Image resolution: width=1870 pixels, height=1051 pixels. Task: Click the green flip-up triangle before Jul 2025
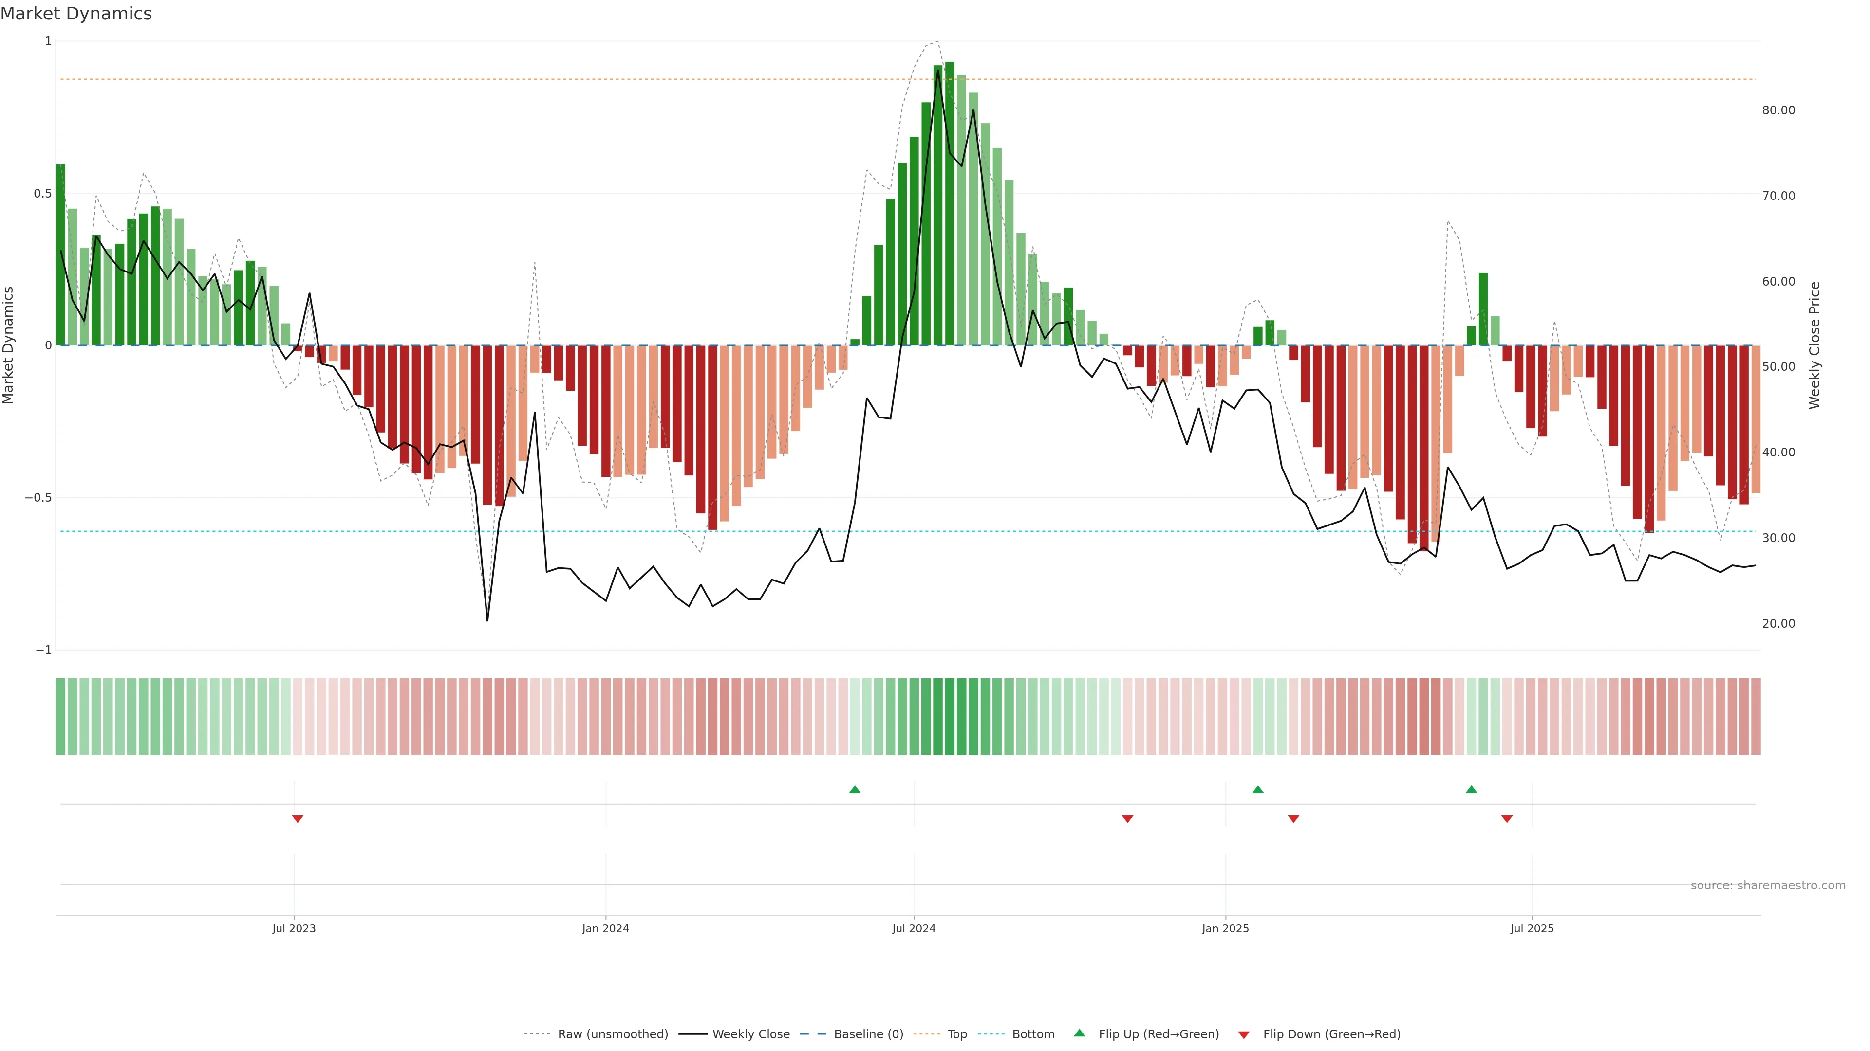1472,789
